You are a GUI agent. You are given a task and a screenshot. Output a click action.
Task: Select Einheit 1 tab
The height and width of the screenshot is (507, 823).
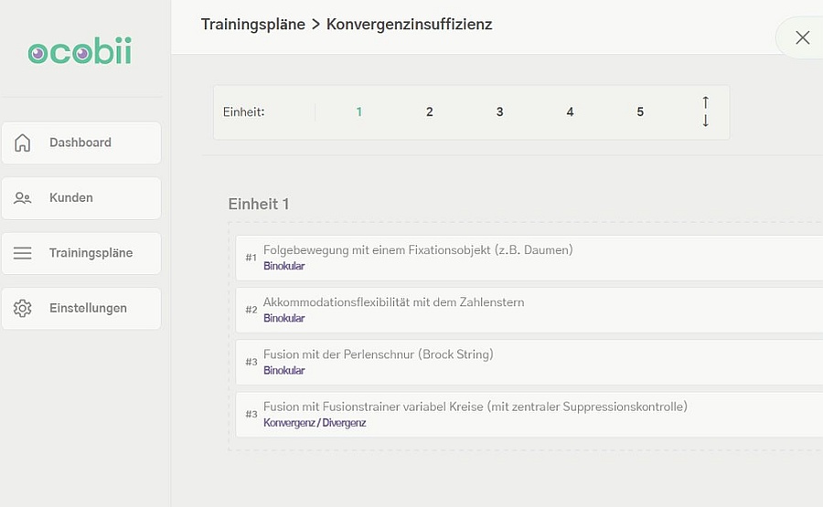coord(359,112)
